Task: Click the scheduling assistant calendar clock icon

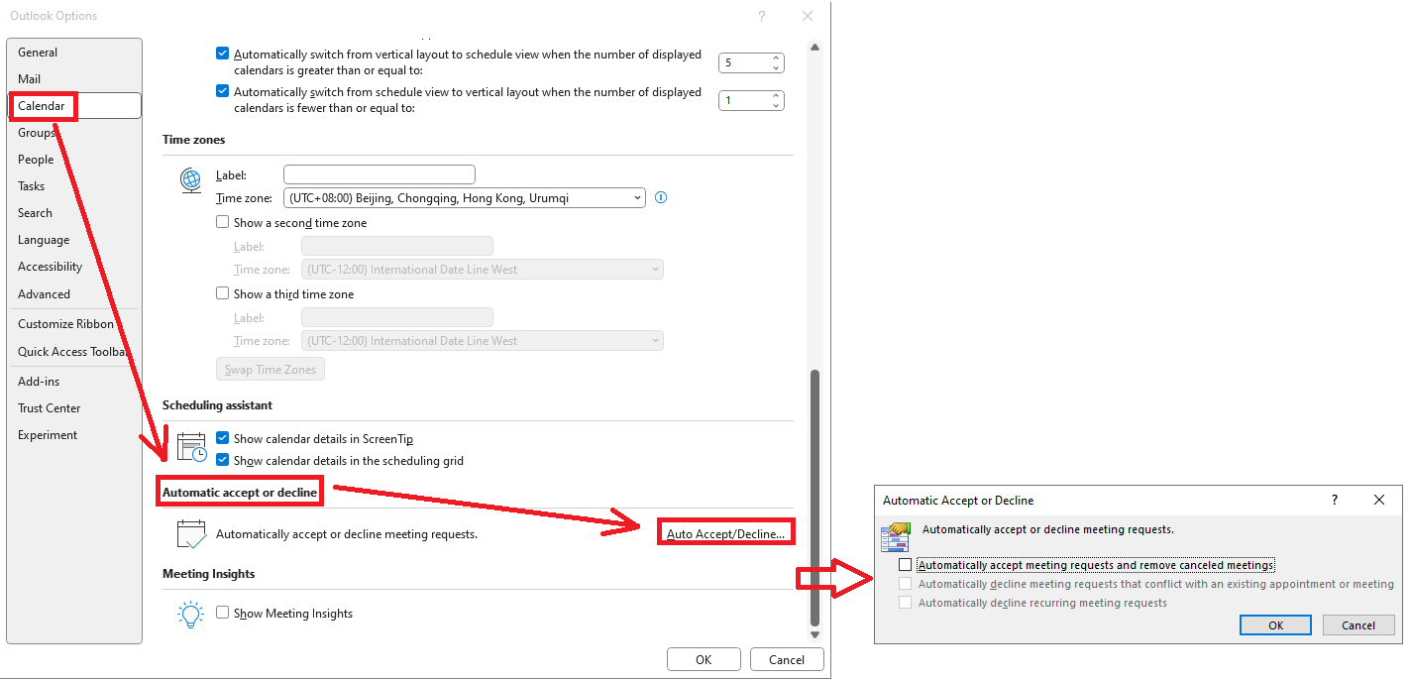Action: click(191, 447)
